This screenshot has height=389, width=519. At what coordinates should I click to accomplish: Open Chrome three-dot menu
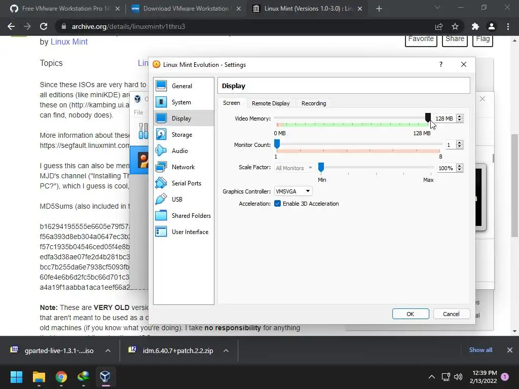(x=508, y=26)
